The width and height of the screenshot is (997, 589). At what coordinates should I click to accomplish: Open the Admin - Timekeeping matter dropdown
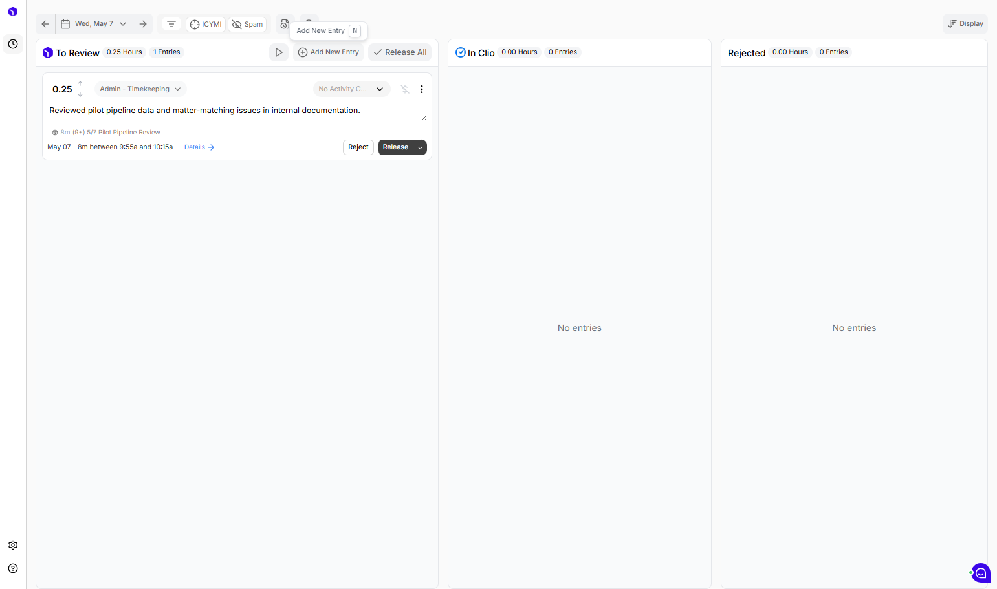140,89
